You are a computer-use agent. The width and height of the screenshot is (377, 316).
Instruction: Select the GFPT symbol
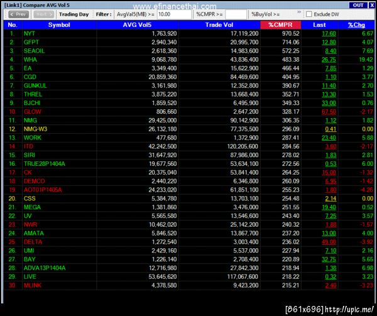[x=31, y=42]
